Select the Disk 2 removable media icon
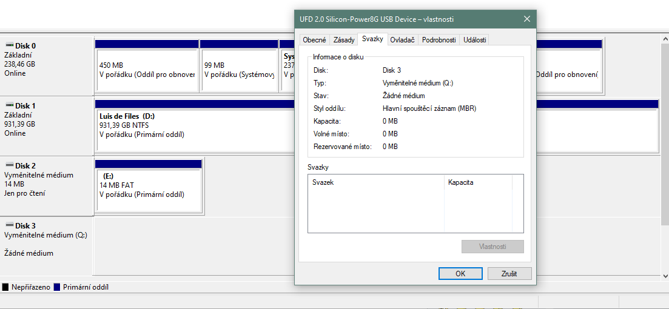Screen dimensions: 669x309 coord(9,165)
